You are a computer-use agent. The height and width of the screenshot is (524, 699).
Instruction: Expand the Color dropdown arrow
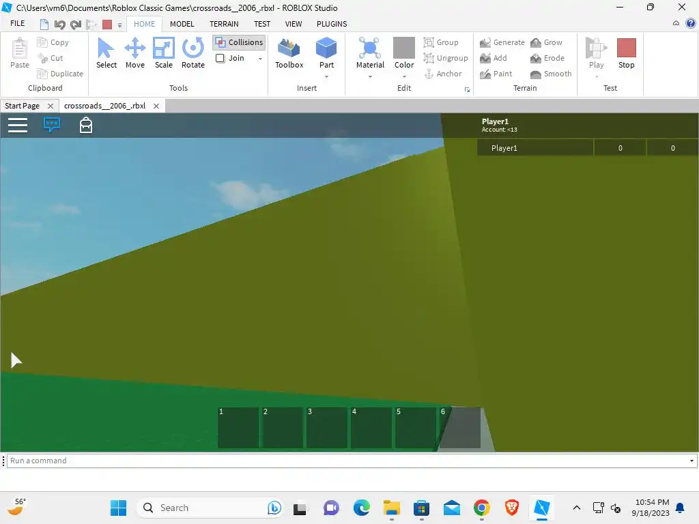[404, 76]
